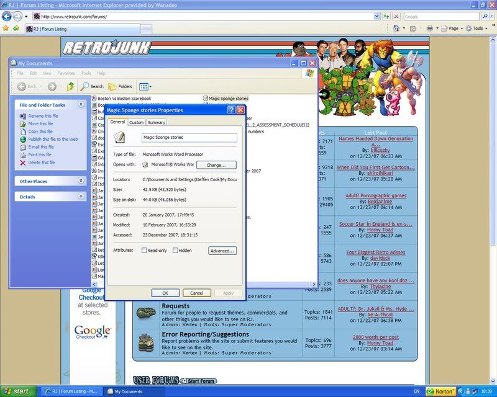Click the file name field in Properties

pos(189,137)
